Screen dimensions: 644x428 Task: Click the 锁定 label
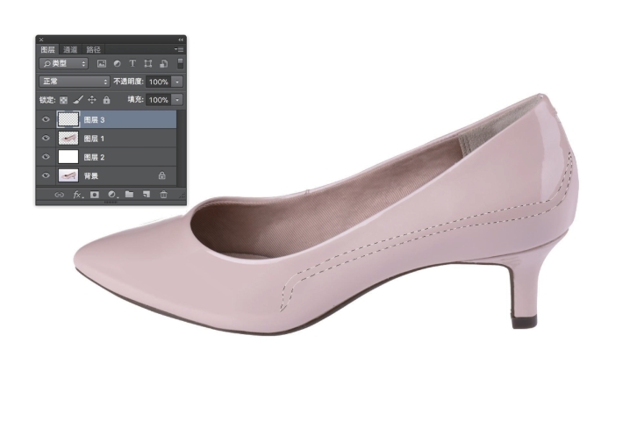47,100
